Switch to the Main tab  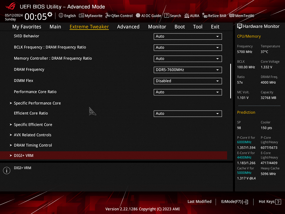coord(55,27)
